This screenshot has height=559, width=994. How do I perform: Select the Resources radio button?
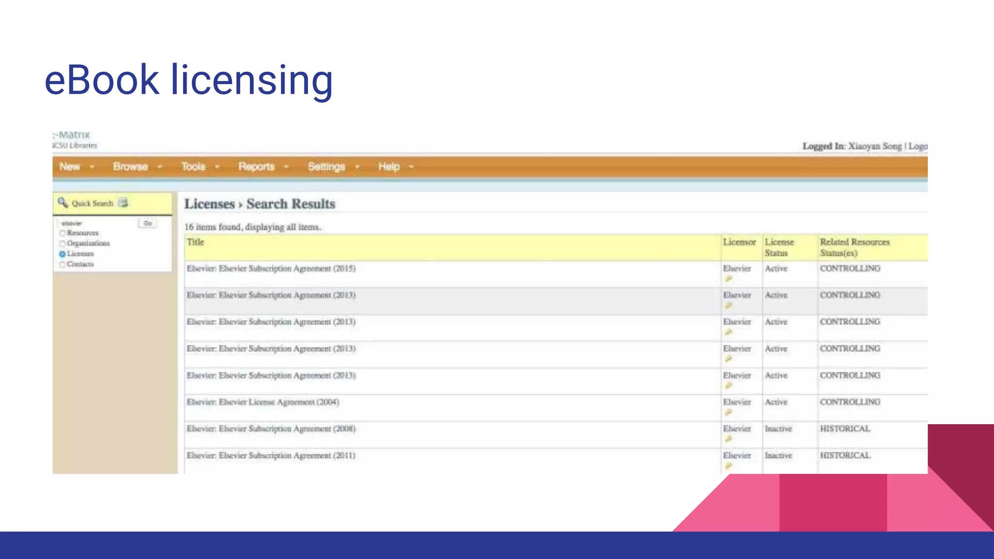pos(62,233)
